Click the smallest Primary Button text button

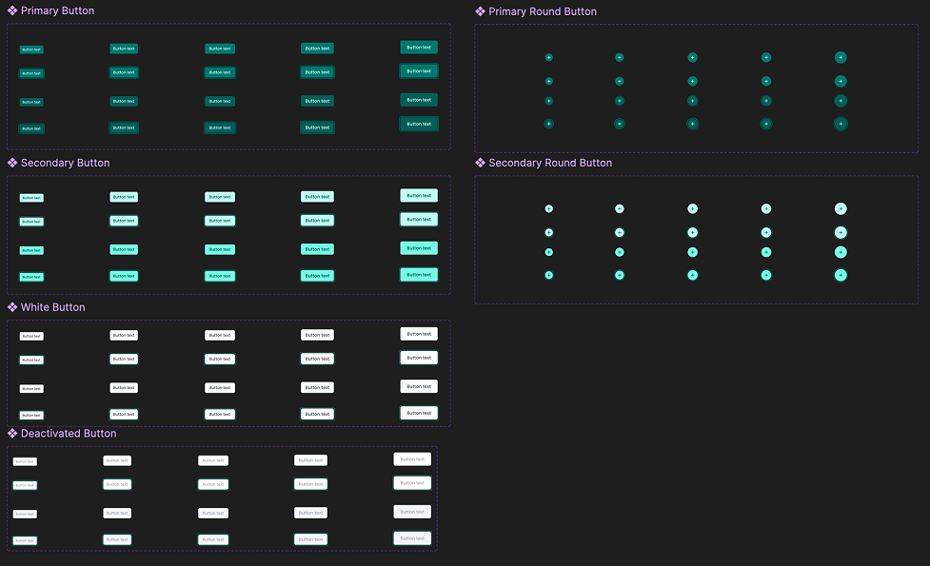31,49
